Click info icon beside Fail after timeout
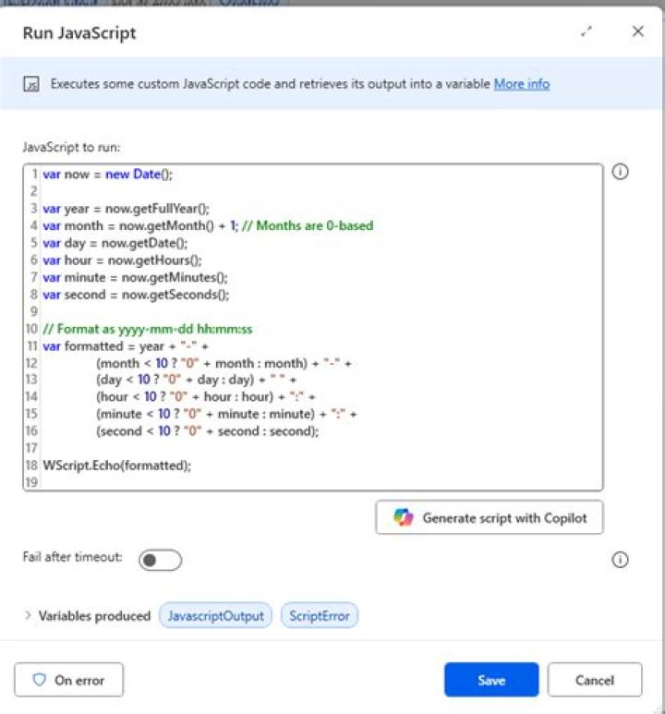Viewport: 665px width, 714px height. coord(621,560)
